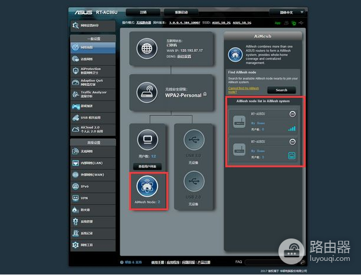Screen dimensions: 361x275
Task: Remove the first RT-AX92U node
Action: point(293,114)
